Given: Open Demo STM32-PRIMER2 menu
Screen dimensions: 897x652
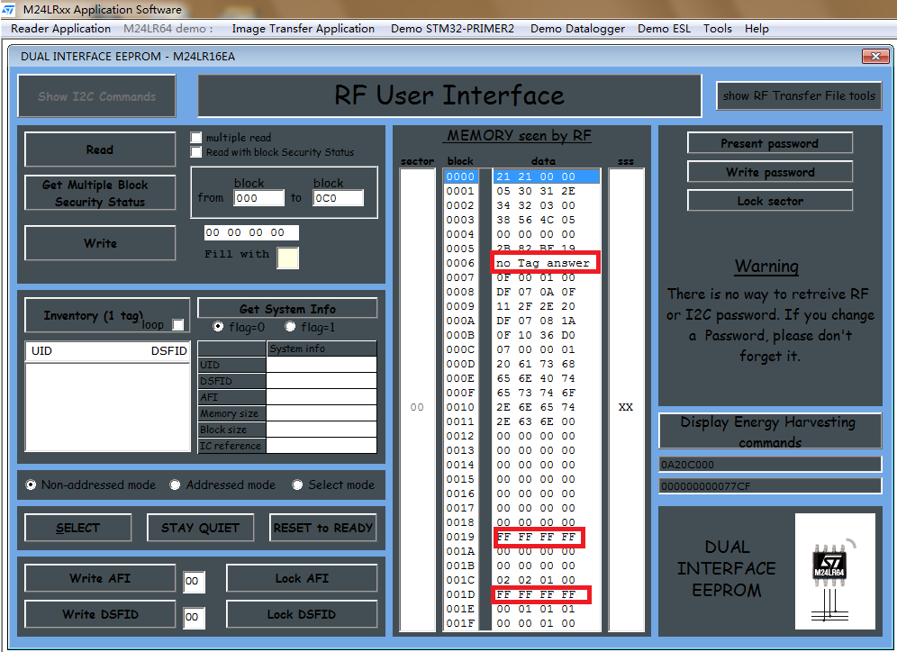Looking at the screenshot, I should click(x=452, y=29).
